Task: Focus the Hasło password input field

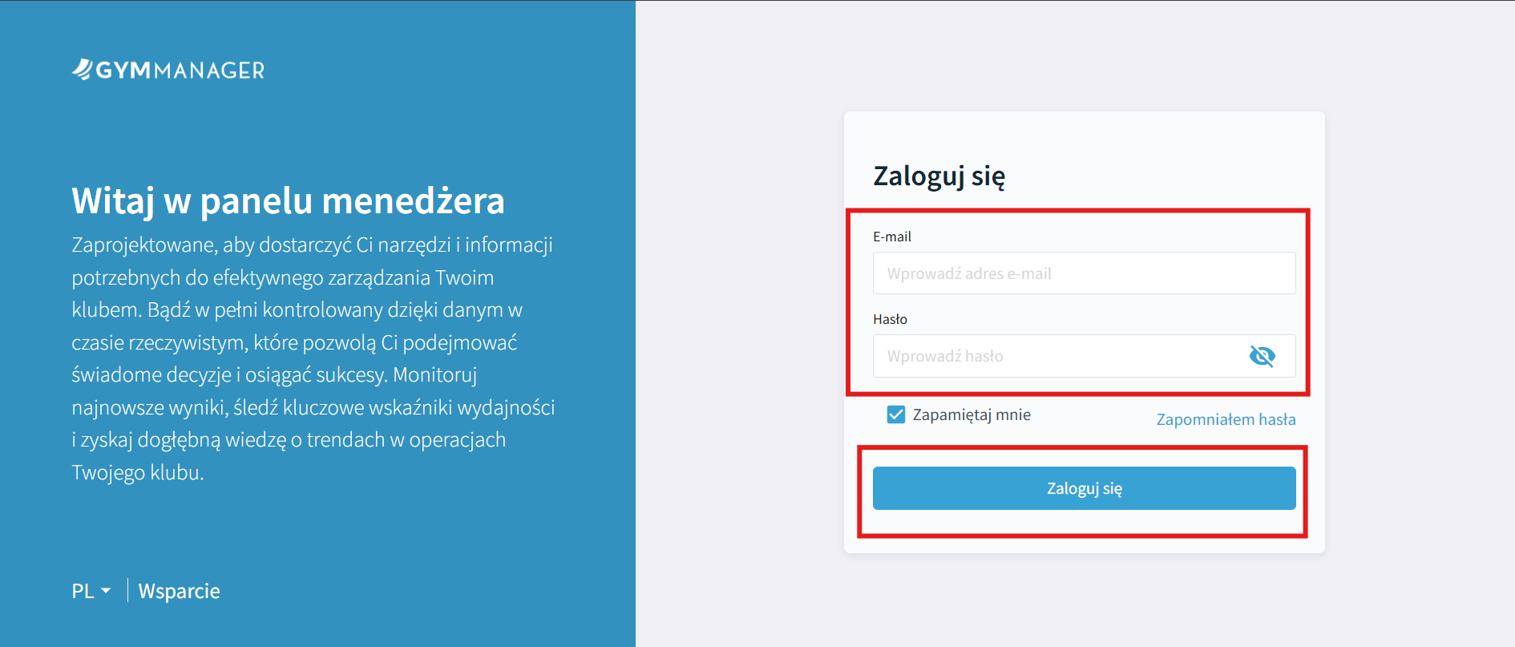Action: (1058, 356)
